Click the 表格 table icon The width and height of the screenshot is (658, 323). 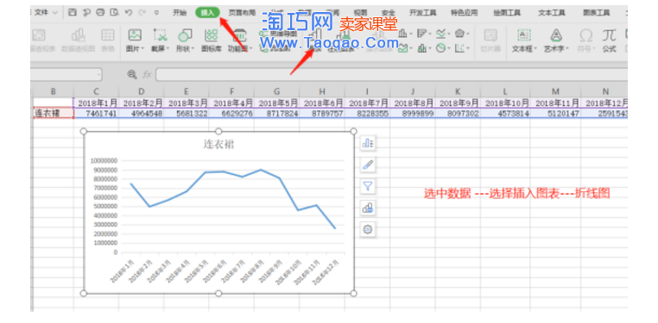click(108, 35)
